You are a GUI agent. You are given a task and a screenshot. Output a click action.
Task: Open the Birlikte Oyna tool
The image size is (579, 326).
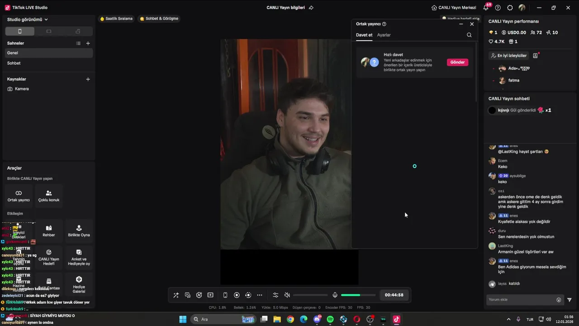pyautogui.click(x=79, y=231)
